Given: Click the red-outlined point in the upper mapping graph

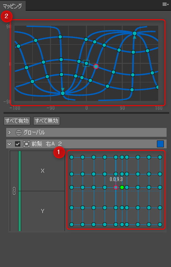Looking at the screenshot, I should tap(96, 66).
